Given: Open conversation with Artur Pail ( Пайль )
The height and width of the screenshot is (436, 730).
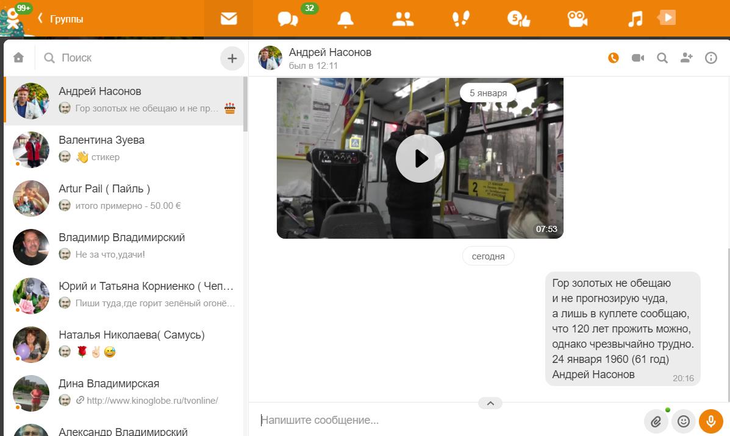Looking at the screenshot, I should click(x=123, y=198).
